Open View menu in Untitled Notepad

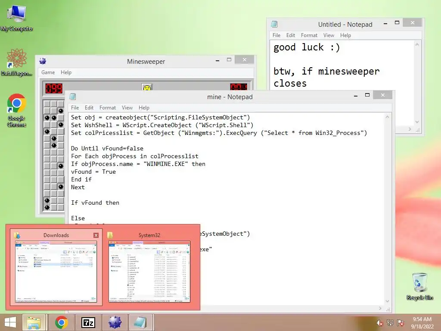click(x=329, y=35)
